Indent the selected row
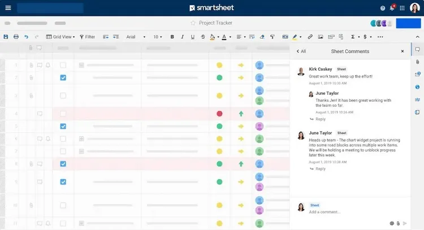The image size is (424, 230). click(x=116, y=37)
